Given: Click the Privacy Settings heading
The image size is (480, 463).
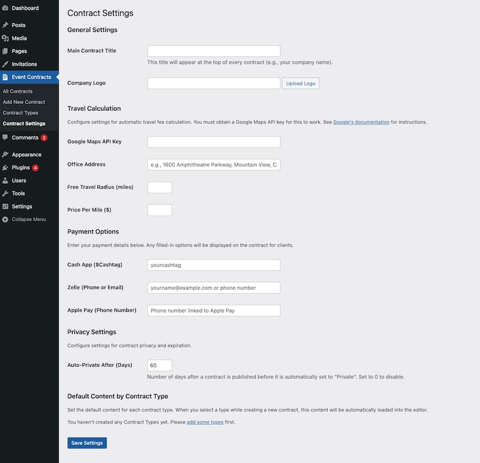Looking at the screenshot, I should [x=92, y=332].
